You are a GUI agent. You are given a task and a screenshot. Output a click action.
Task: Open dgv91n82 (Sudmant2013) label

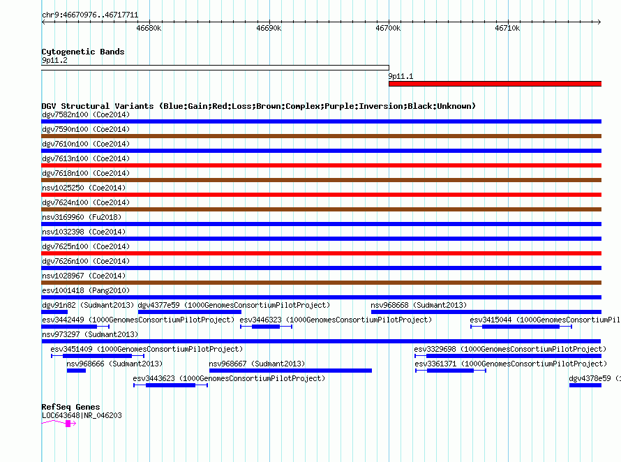[88, 305]
